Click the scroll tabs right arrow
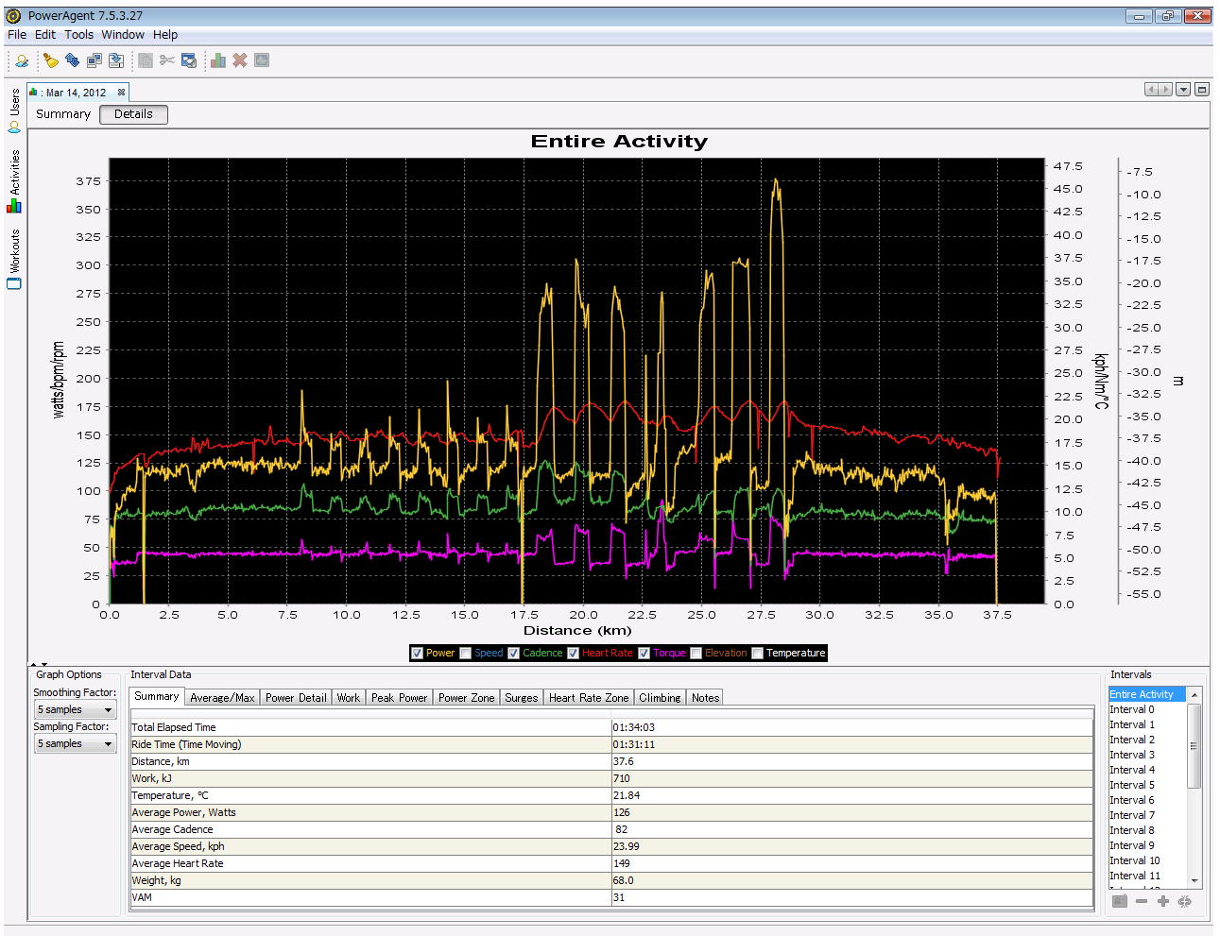 pos(1165,90)
